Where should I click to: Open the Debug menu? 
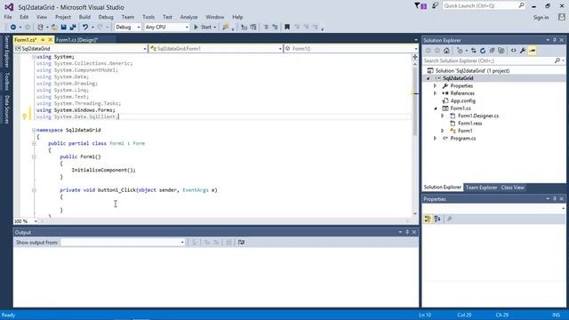click(x=106, y=17)
